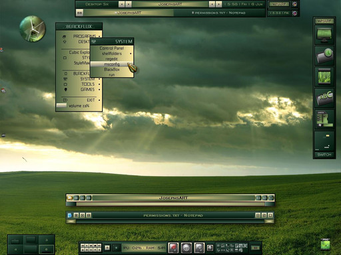
Task: Open the grass wallpaper wharf icon
Action: pos(324,76)
